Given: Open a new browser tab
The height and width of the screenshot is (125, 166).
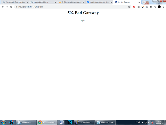Looking at the screenshot, I should [144, 2].
